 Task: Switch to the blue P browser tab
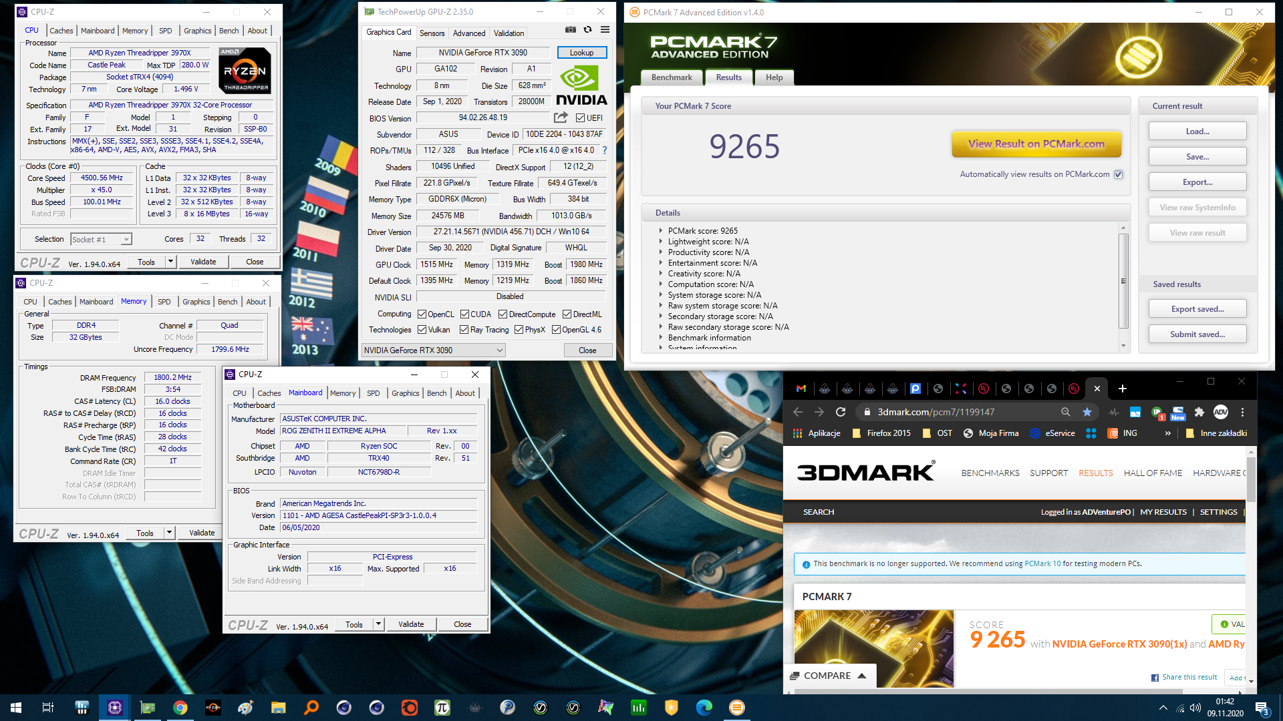coord(915,389)
